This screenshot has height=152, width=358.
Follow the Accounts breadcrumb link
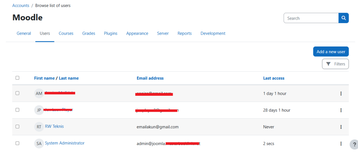click(21, 6)
